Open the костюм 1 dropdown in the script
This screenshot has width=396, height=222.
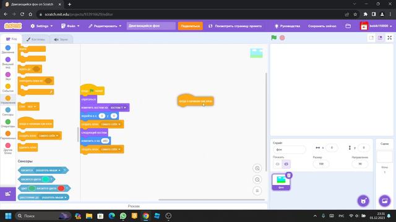click(118, 107)
